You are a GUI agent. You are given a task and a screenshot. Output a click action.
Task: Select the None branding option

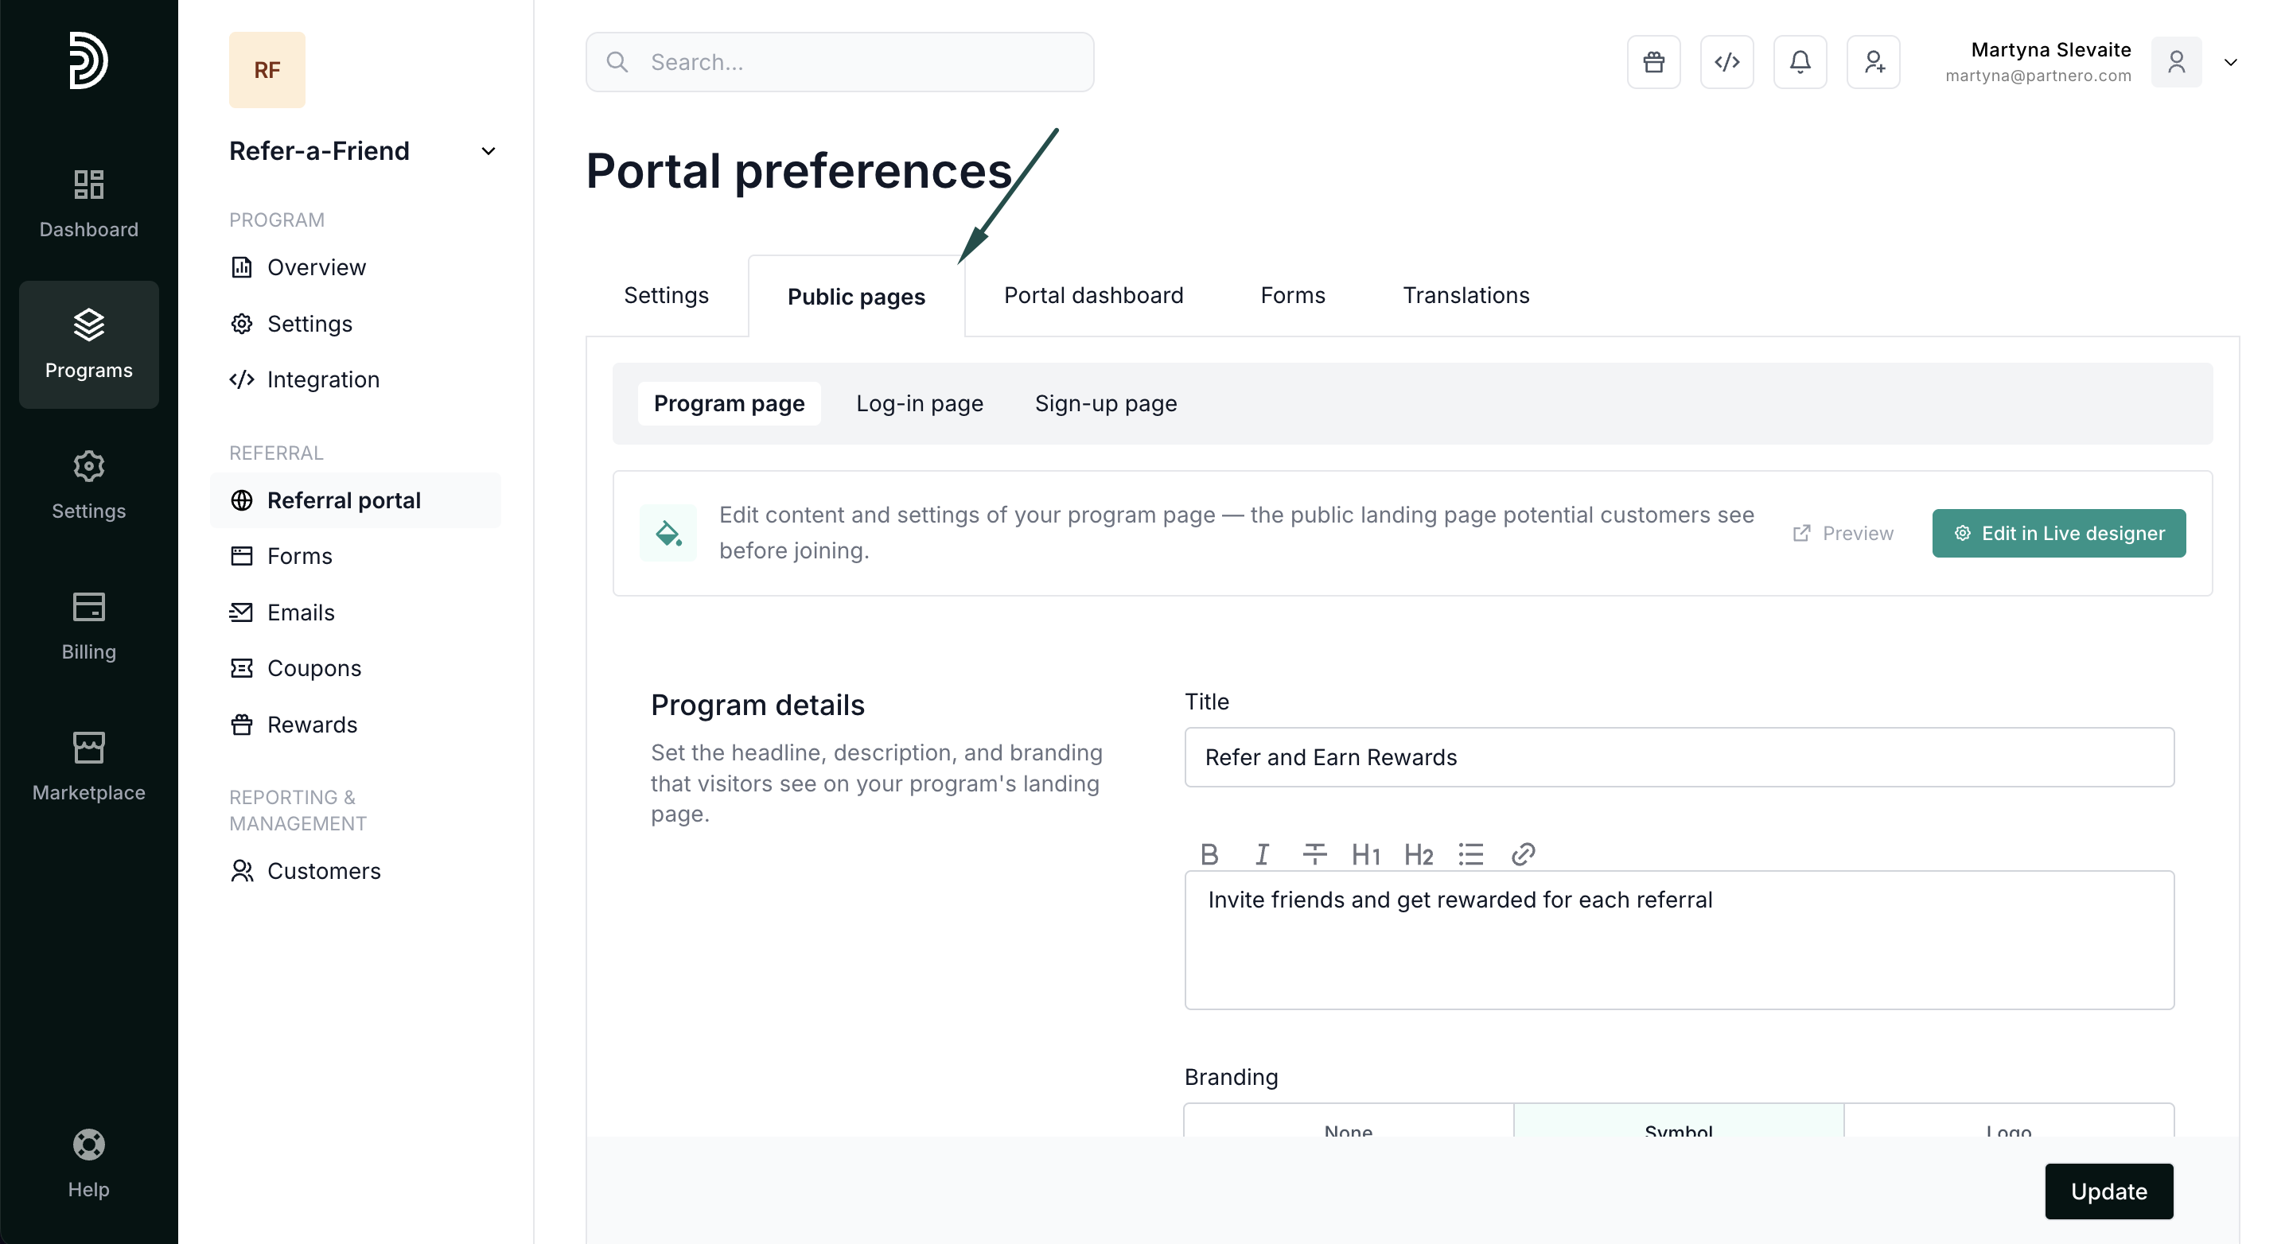(1349, 1123)
